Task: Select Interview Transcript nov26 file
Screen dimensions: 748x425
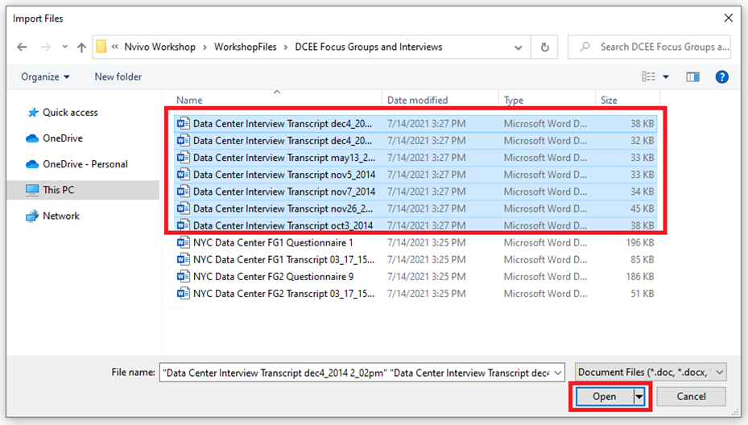Action: (x=415, y=208)
